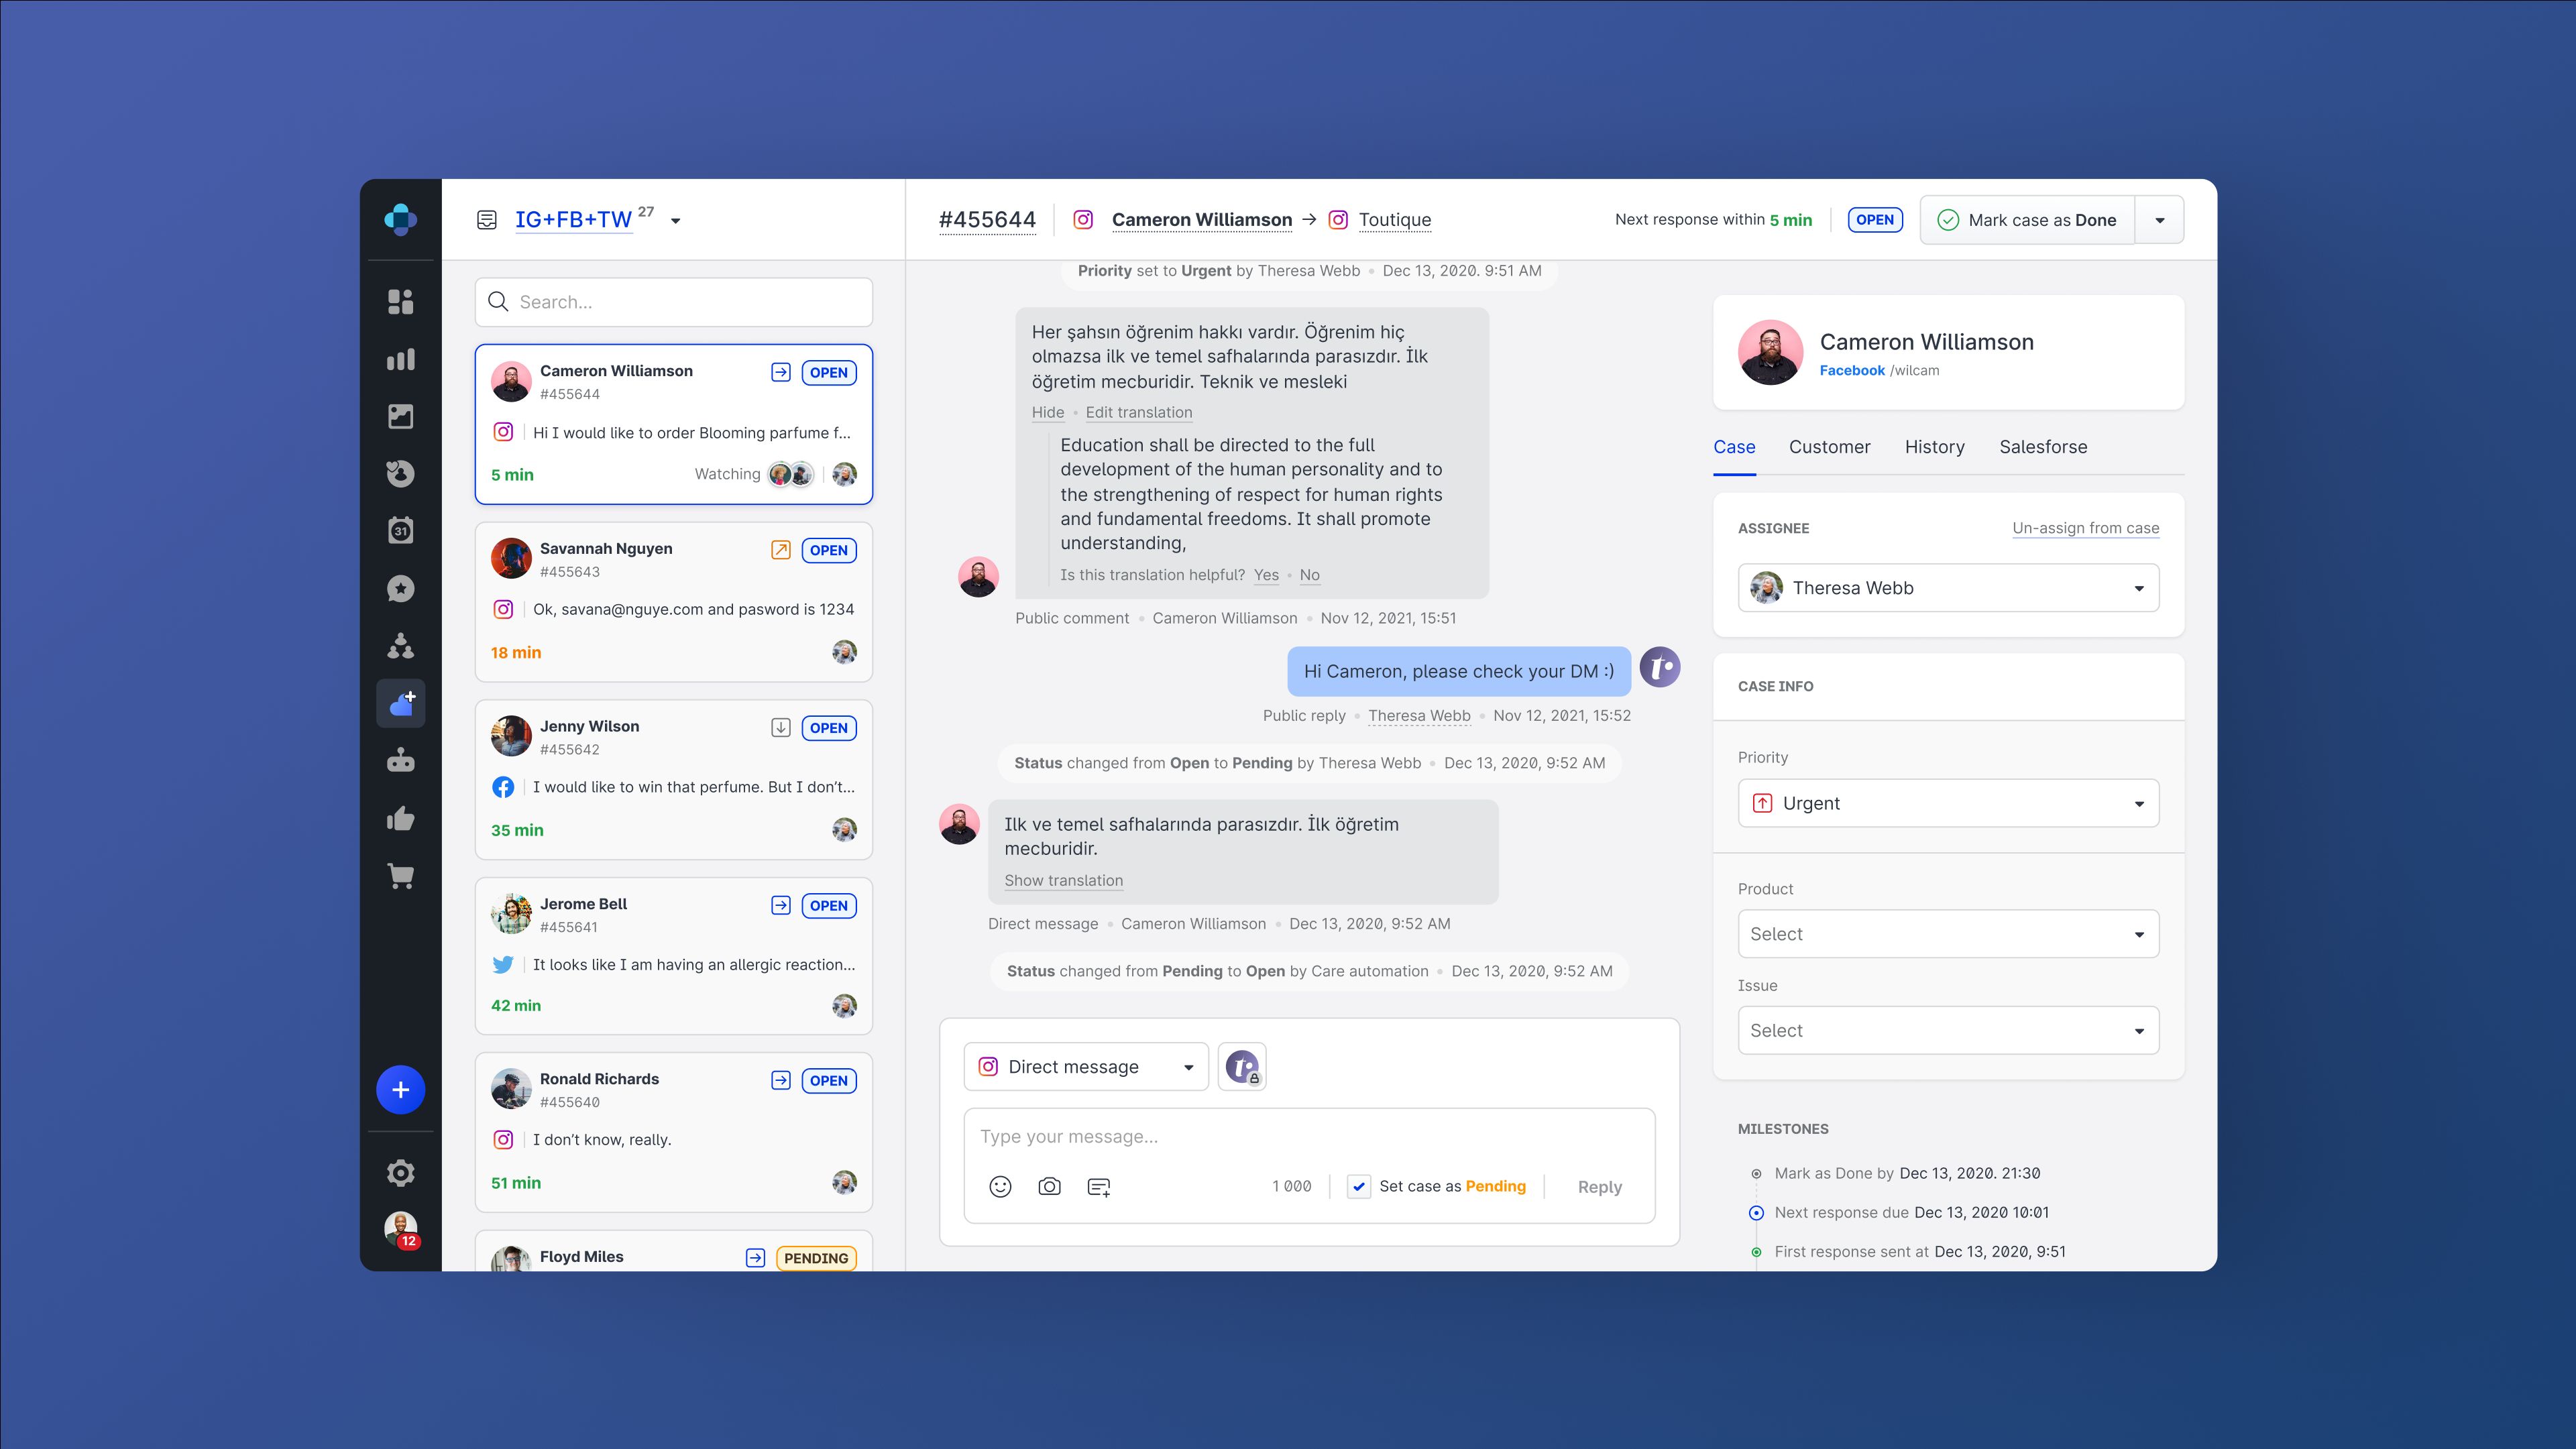2576x1449 pixels.
Task: Click Theresa Webb link under the public reply
Action: tap(1419, 716)
